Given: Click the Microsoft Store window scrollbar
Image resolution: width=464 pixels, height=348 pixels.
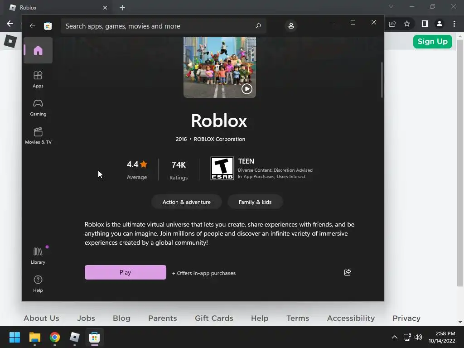Looking at the screenshot, I should tap(382, 80).
